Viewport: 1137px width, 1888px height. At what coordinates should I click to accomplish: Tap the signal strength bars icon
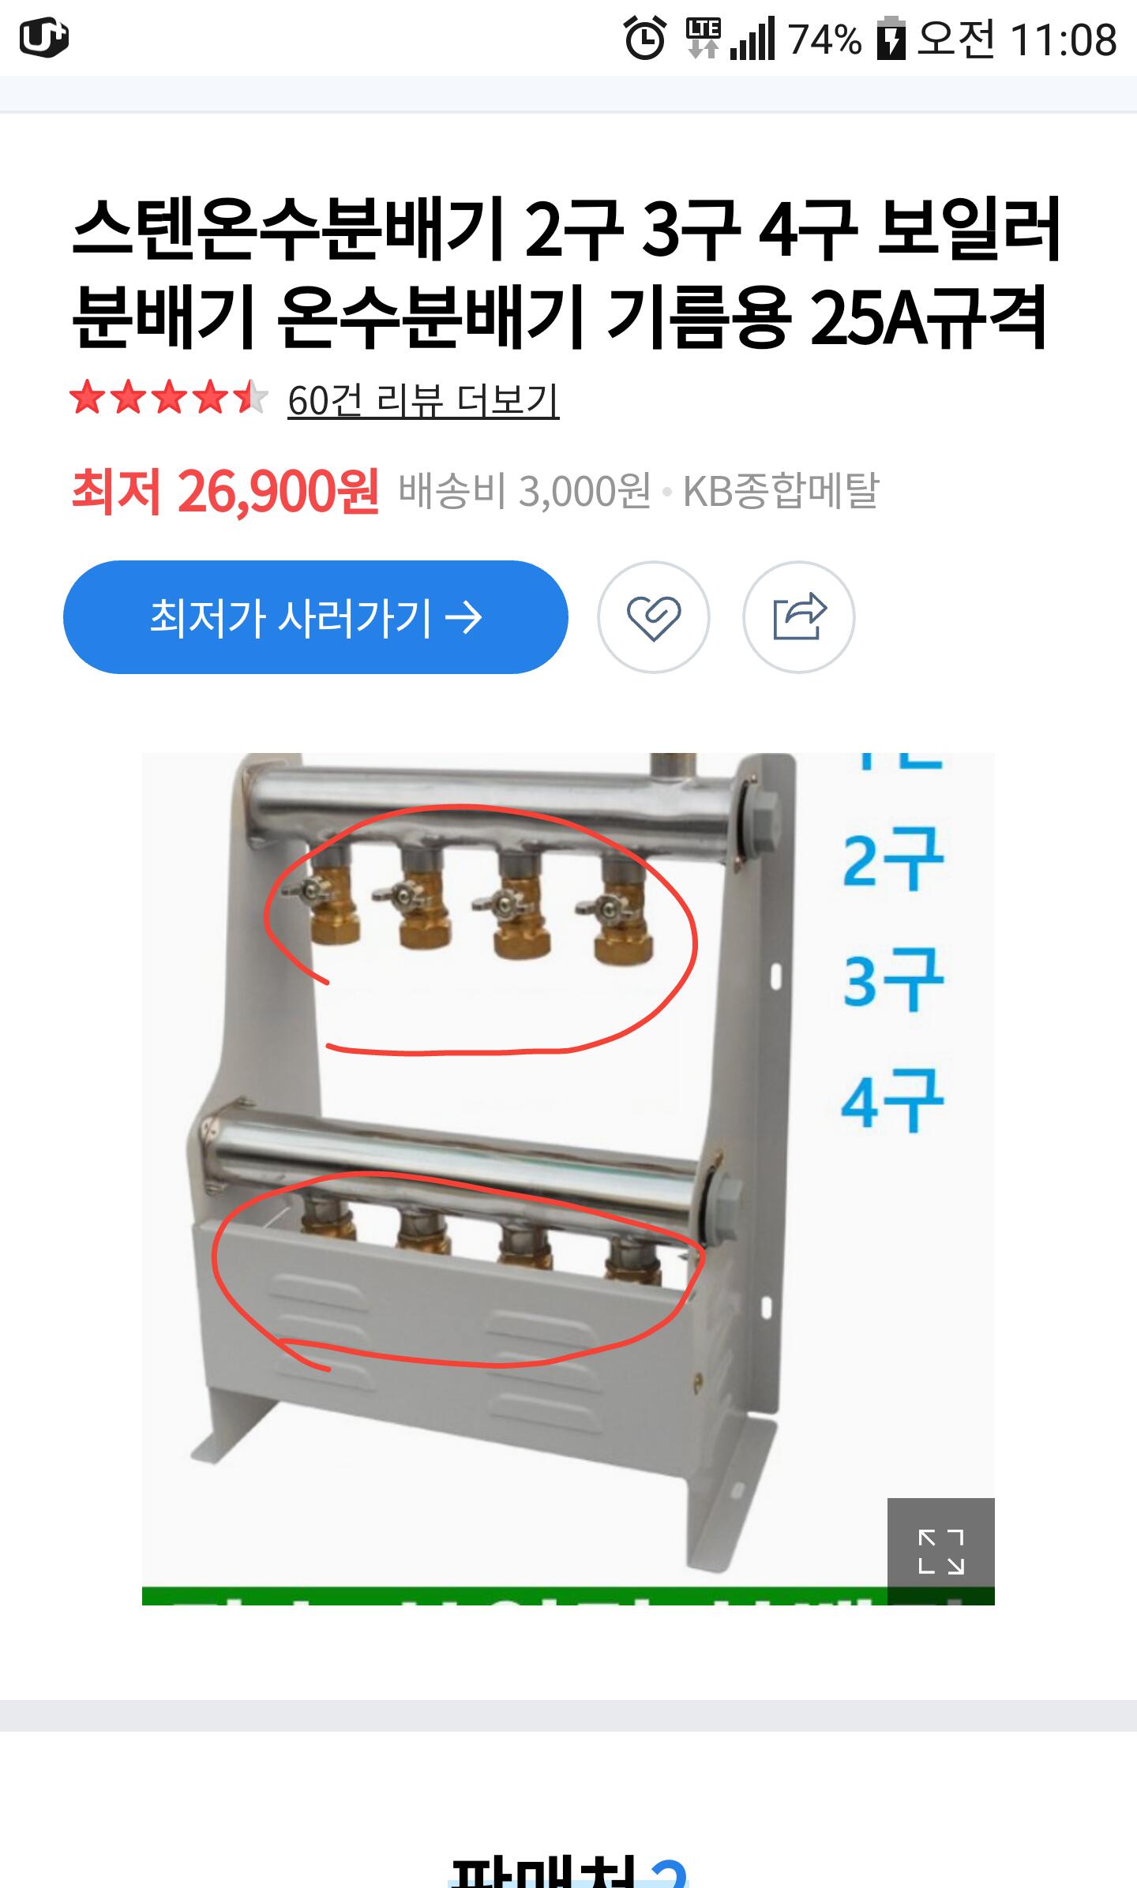point(752,39)
